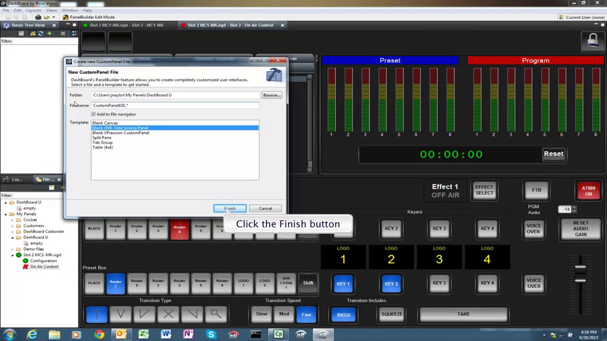
Task: Click the Browse... button
Action: pyautogui.click(x=272, y=95)
